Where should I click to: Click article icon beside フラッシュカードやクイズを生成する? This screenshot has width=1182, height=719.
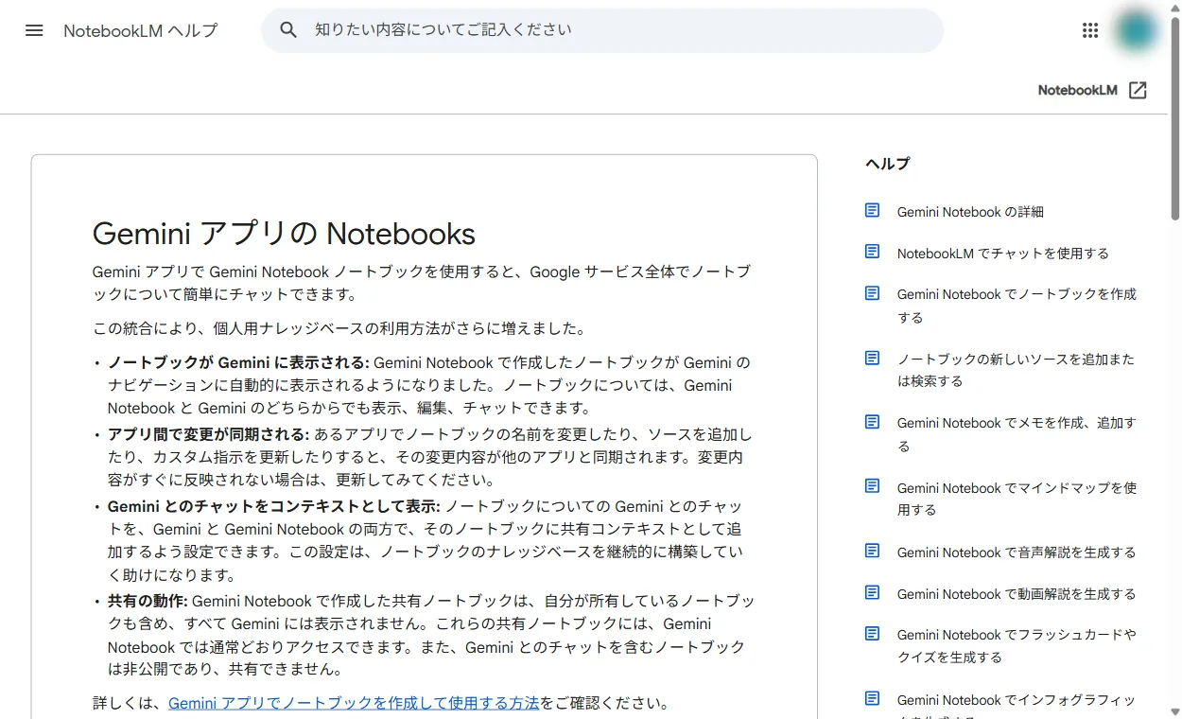click(x=873, y=634)
